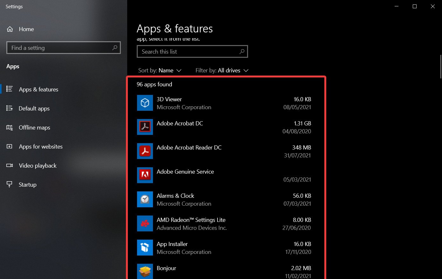Click the 17/11/2020 install date
442x279 pixels.
click(x=298, y=252)
